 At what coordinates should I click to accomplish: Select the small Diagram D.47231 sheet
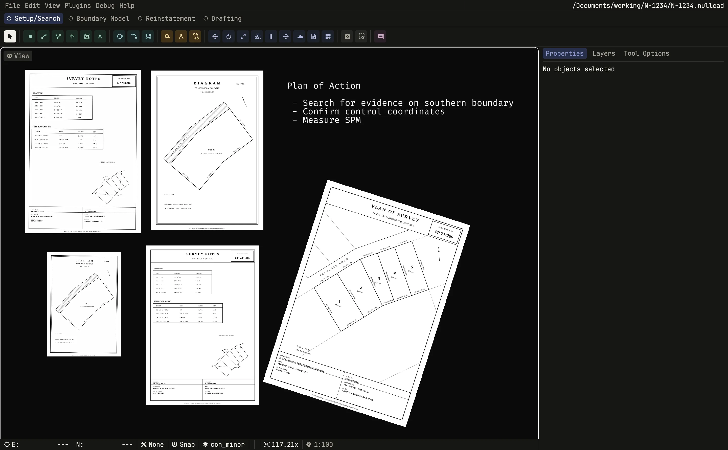(x=84, y=304)
